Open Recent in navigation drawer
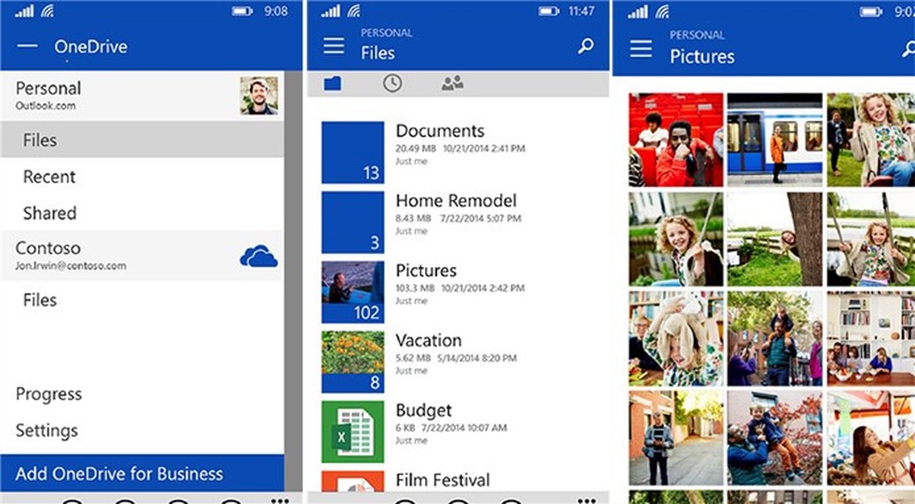The image size is (915, 504). 142,177
